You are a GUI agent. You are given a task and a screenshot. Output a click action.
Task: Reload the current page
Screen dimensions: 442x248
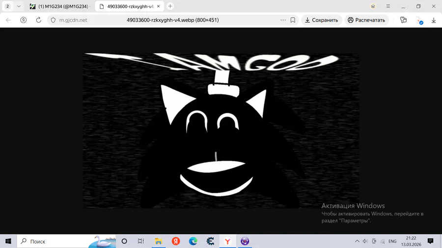(39, 20)
